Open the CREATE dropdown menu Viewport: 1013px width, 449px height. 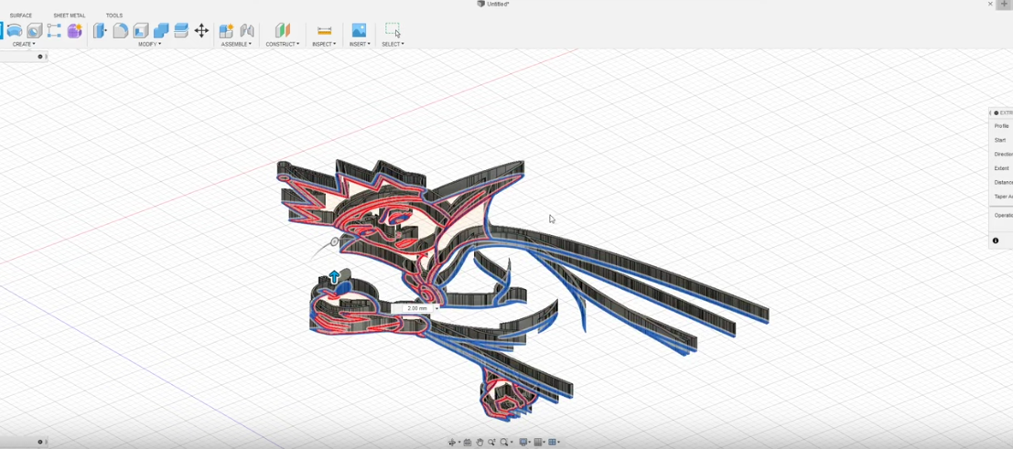[x=24, y=44]
